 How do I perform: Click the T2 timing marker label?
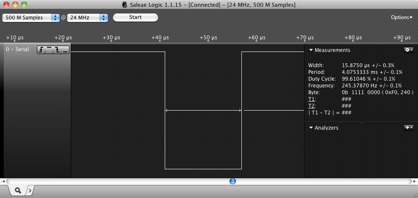click(x=312, y=106)
